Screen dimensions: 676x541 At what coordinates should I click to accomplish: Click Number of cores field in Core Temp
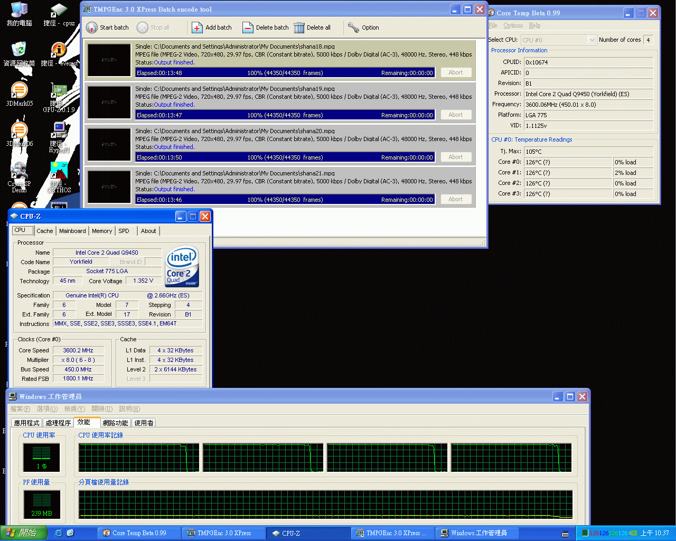tap(649, 40)
